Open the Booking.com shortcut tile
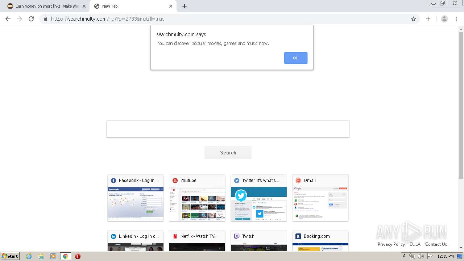This screenshot has height=261, width=464. [320, 241]
